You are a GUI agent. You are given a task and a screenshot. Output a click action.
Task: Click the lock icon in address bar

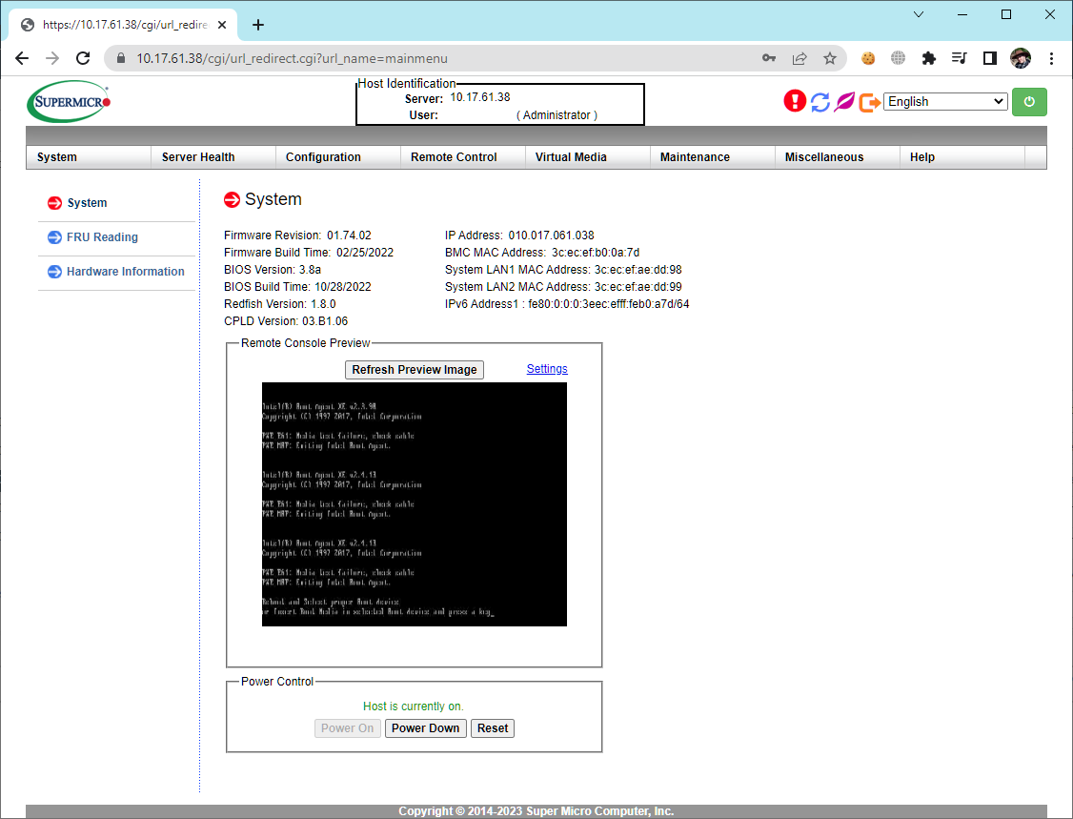[121, 58]
